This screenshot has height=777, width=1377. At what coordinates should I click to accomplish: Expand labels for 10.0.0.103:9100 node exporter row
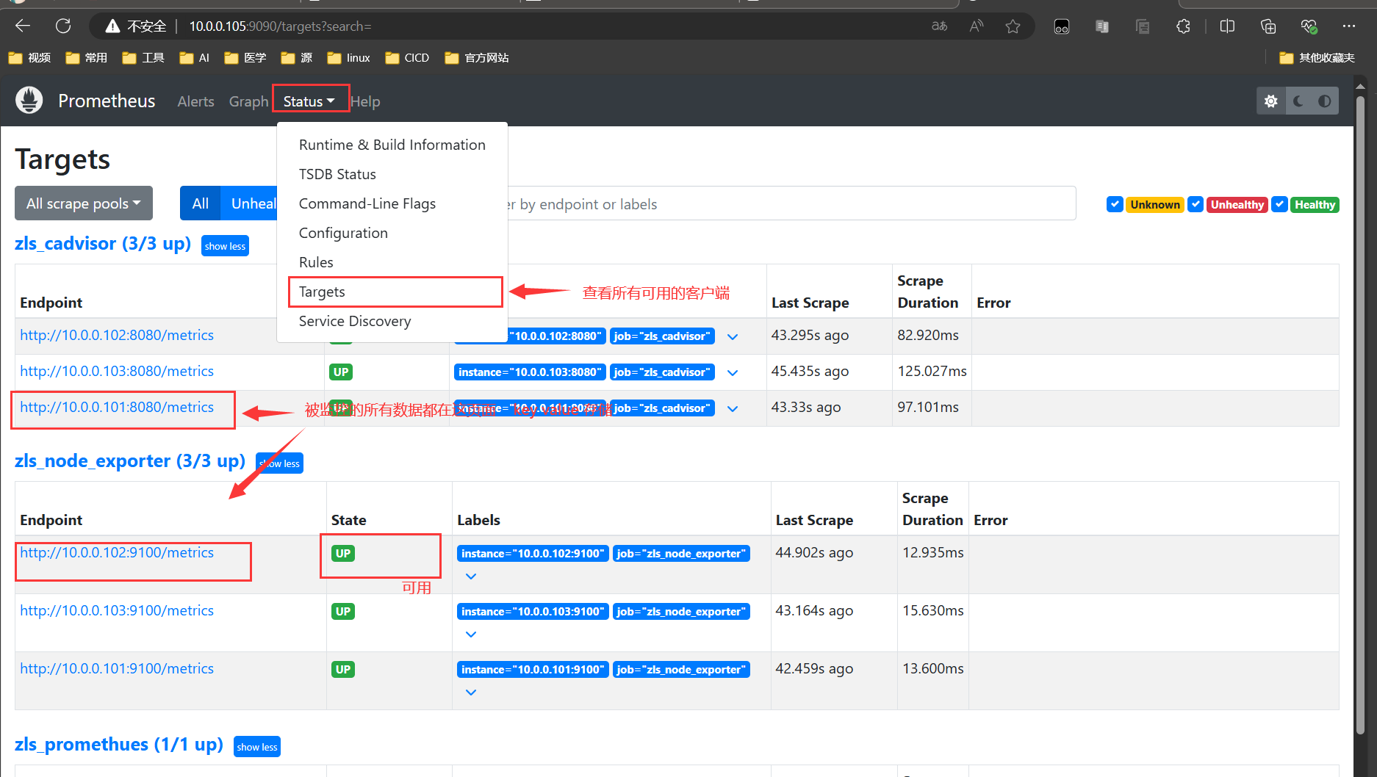point(471,635)
